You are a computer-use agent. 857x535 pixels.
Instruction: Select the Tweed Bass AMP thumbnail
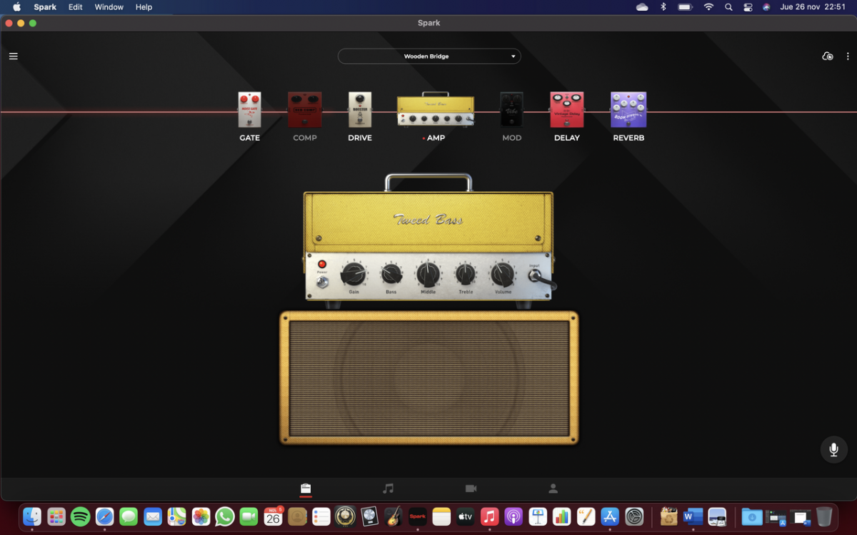click(x=436, y=111)
